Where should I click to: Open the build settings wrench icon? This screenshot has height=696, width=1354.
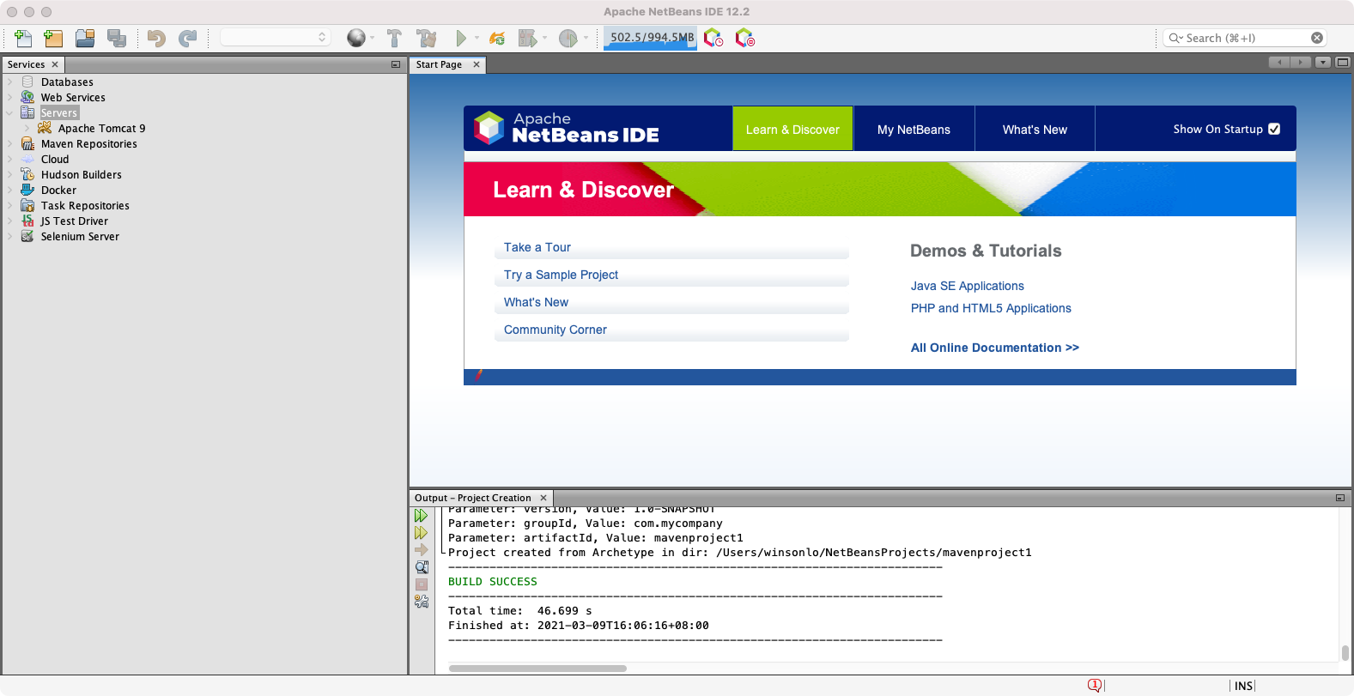[422, 602]
